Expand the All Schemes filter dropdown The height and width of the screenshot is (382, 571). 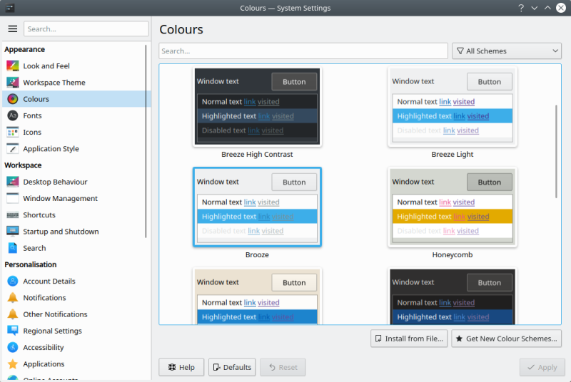[x=507, y=51]
